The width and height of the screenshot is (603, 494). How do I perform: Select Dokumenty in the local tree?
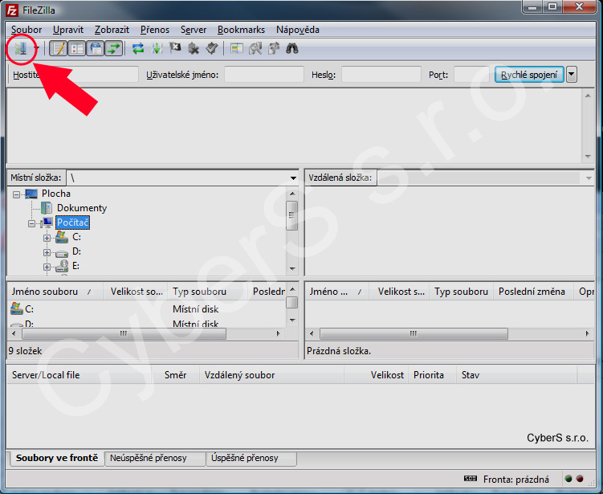click(x=82, y=208)
